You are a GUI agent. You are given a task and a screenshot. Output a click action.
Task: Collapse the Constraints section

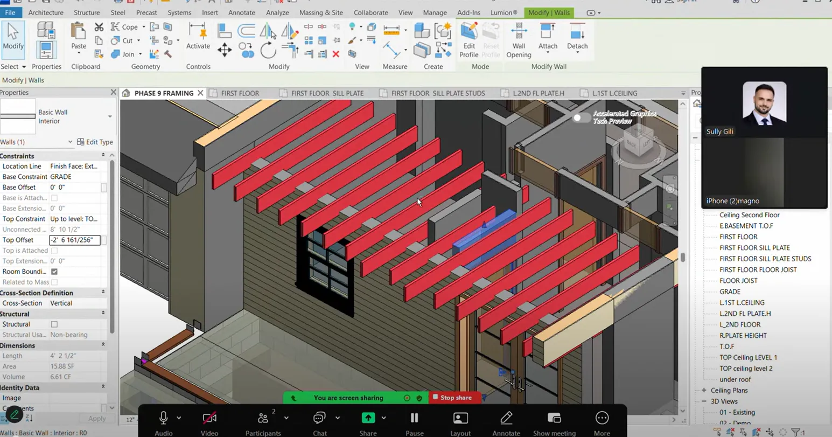coord(103,156)
